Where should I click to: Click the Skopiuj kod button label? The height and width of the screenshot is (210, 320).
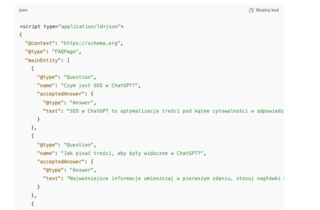[x=267, y=10]
